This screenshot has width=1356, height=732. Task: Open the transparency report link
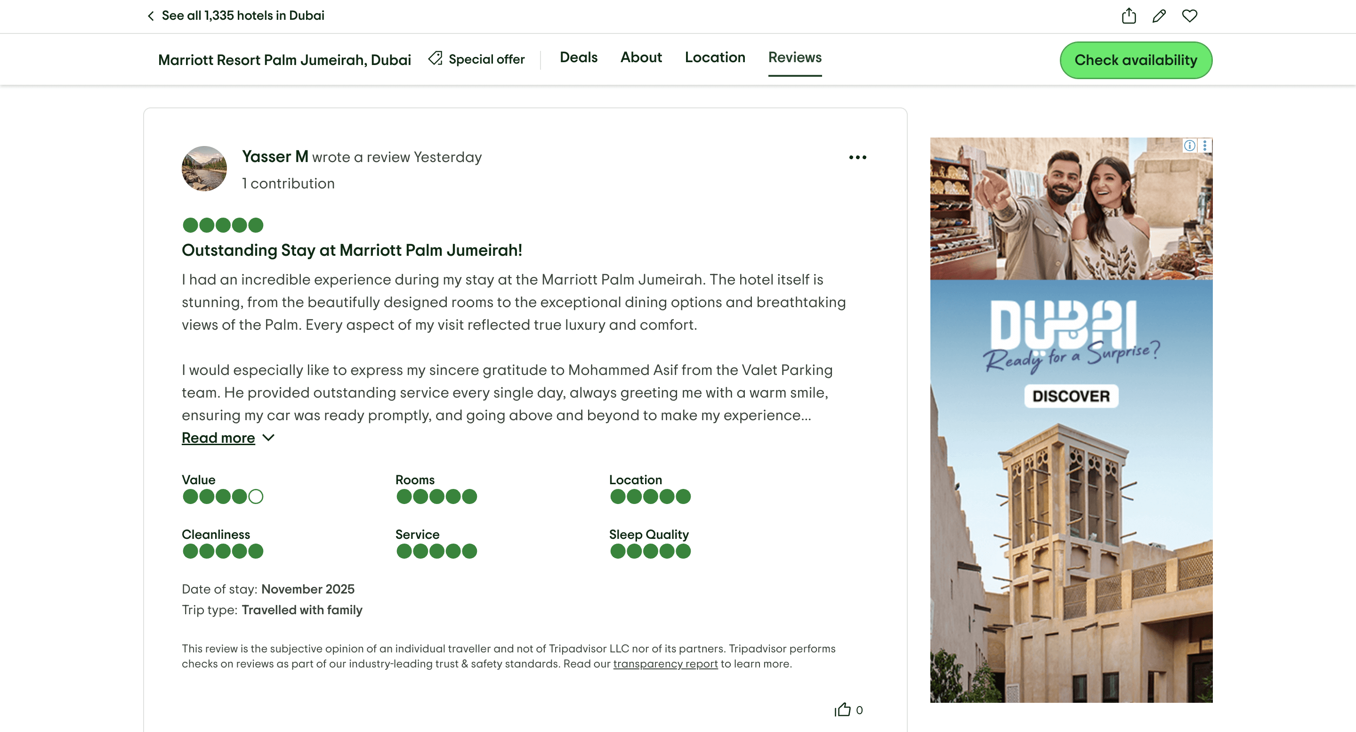click(666, 664)
